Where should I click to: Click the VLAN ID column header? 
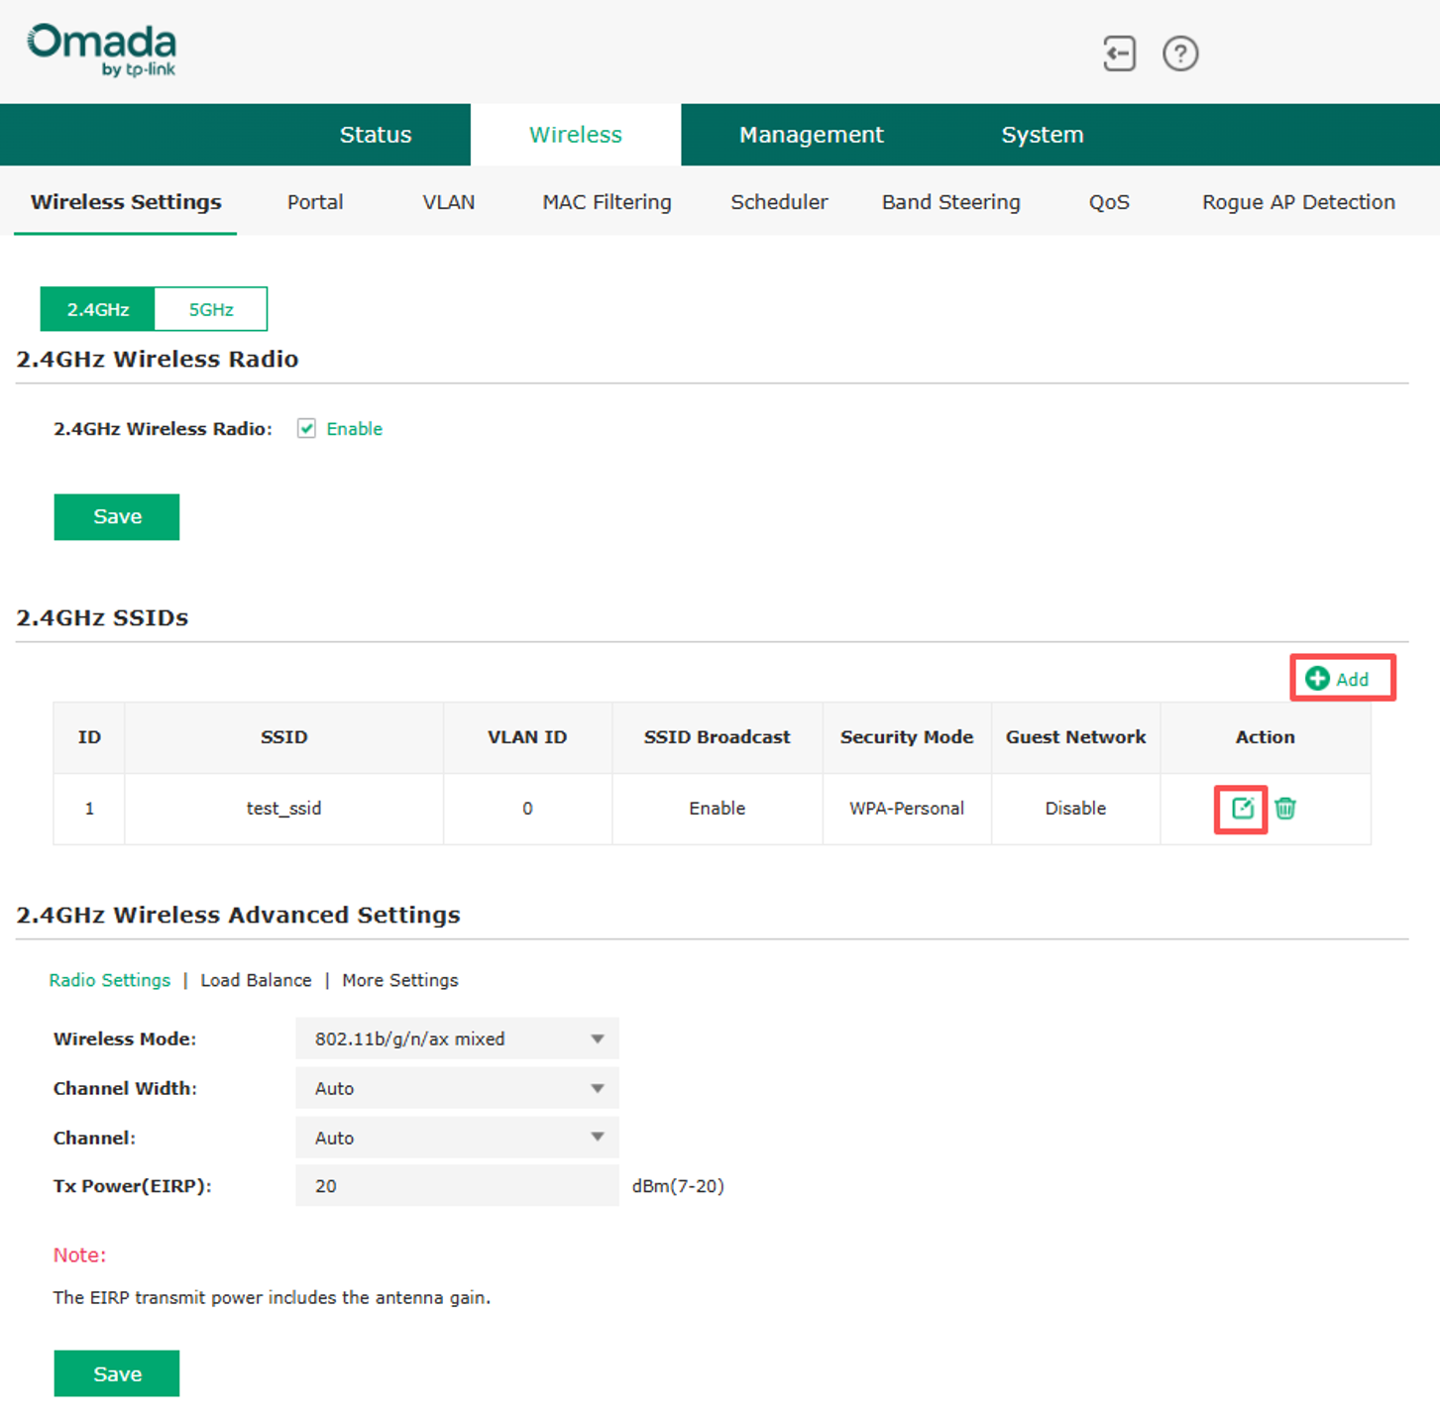527,737
